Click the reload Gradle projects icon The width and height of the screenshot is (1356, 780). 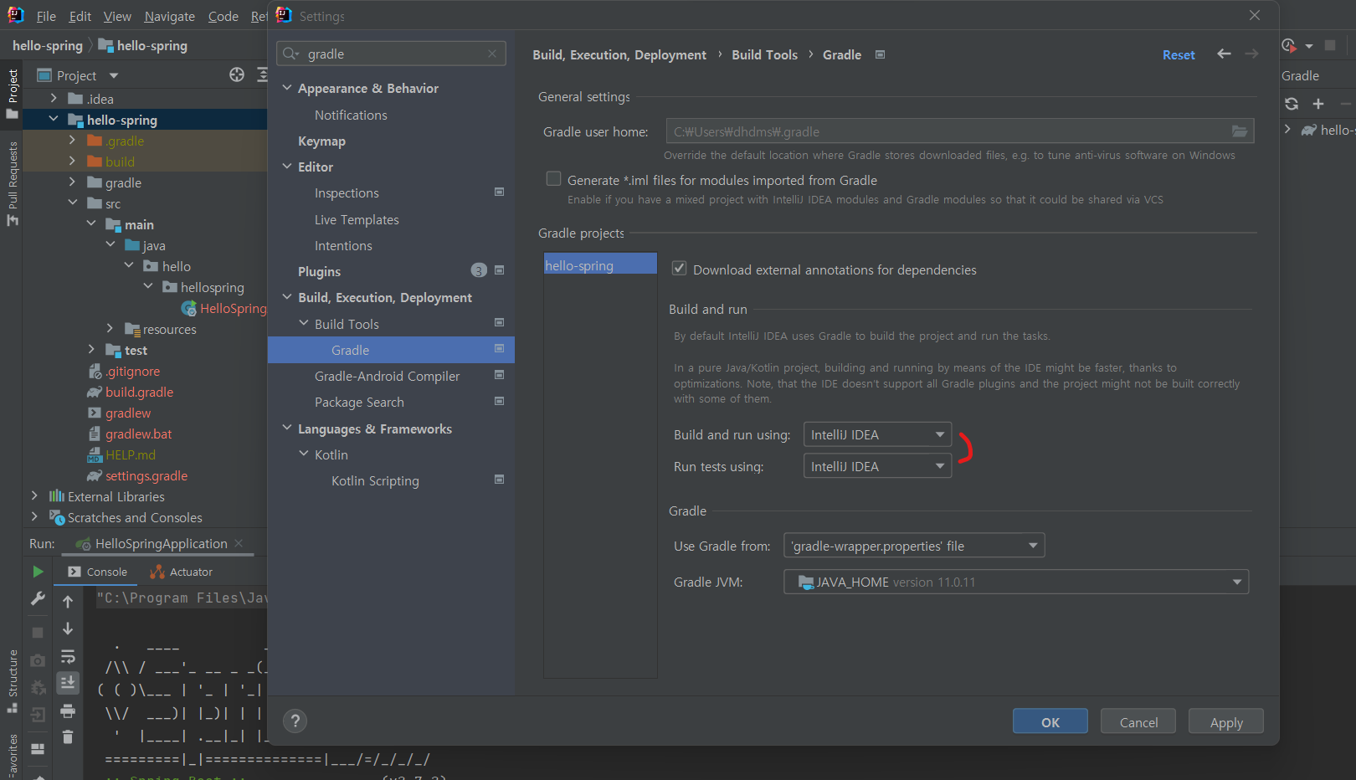(1292, 104)
